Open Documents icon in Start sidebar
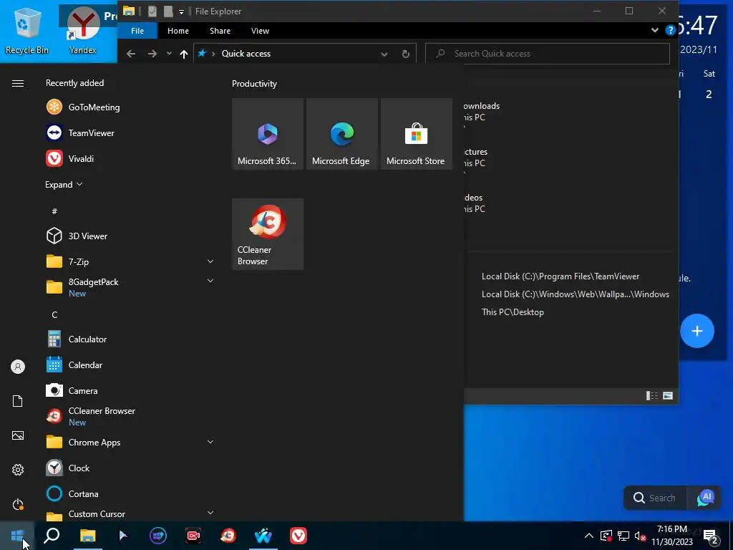 18,401
